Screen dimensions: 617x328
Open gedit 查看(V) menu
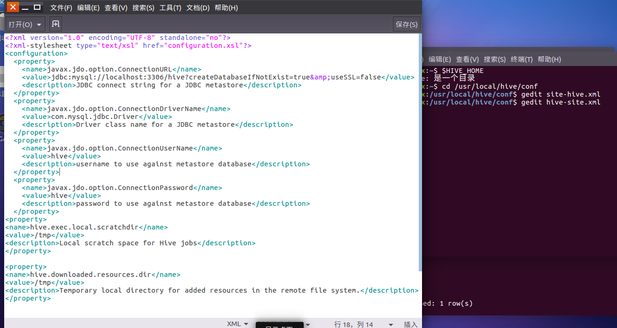116,8
